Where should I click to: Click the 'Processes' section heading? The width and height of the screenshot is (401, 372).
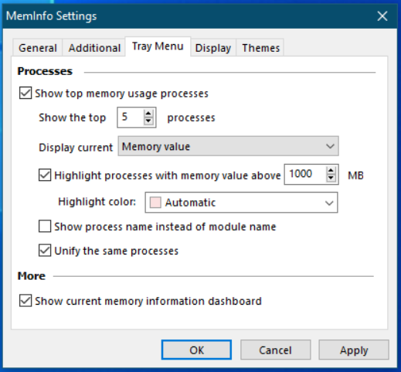[x=45, y=71]
